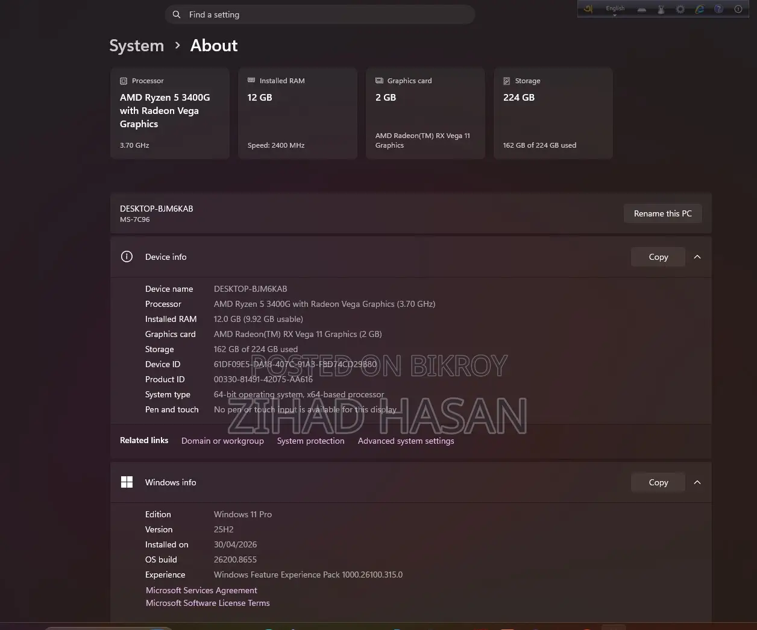Open the gear settings icon in the toolbar
Image resolution: width=757 pixels, height=630 pixels.
coord(680,9)
